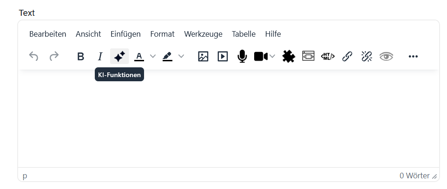Screen dimensions: 447x189
Task: Click the puzzle piece plugin icon
Action: (289, 57)
